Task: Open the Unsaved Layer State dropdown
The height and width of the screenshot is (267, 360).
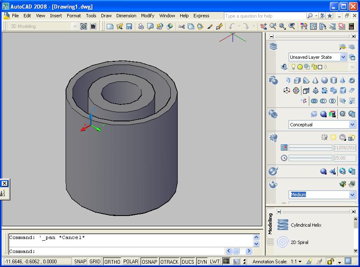Action: coord(343,57)
